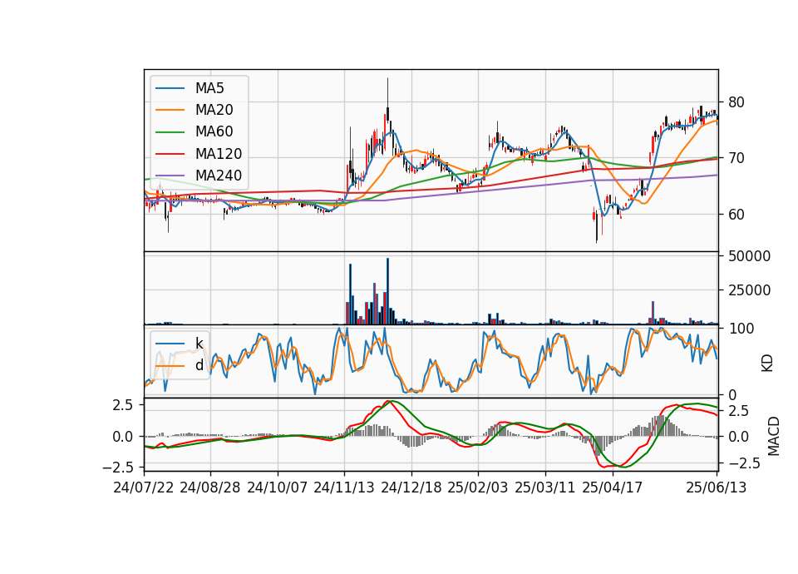
Task: Click the 25/04/17 date axis label
Action: [613, 487]
